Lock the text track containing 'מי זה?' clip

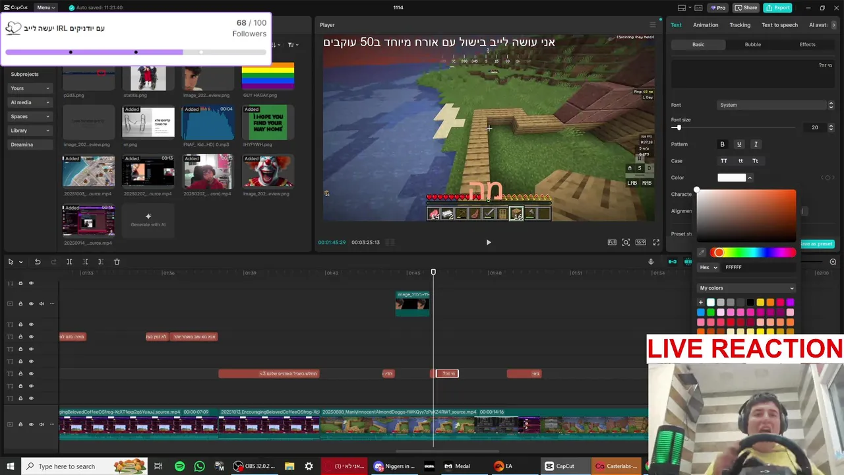click(x=20, y=373)
